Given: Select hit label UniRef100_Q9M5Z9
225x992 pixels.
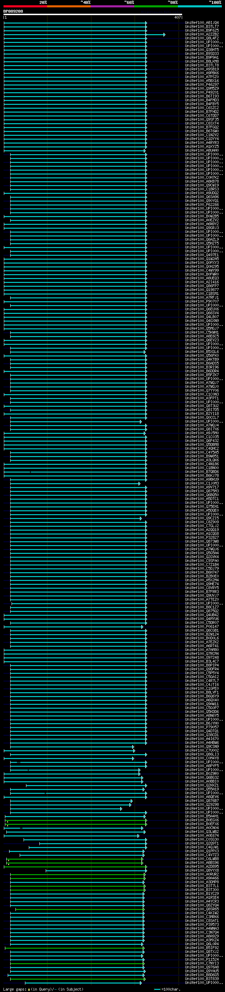Looking at the screenshot, I should pyautogui.click(x=201, y=89).
